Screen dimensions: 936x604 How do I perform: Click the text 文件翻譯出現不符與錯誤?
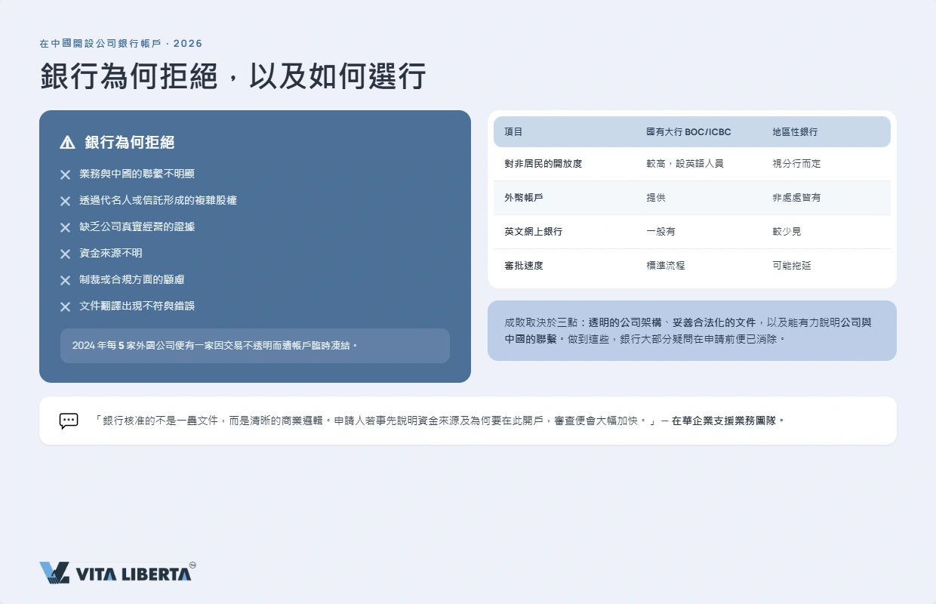[137, 306]
